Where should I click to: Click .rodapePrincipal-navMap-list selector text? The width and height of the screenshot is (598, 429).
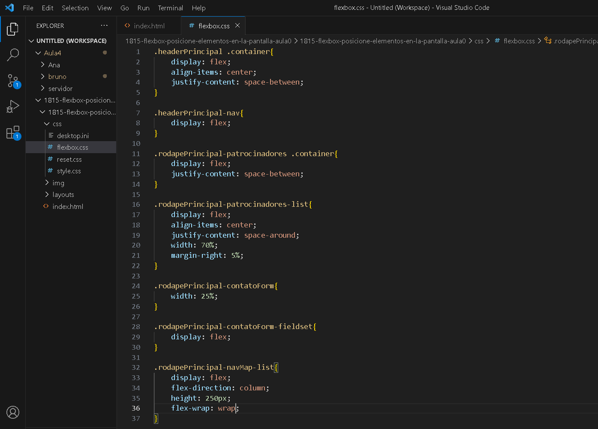click(x=214, y=367)
